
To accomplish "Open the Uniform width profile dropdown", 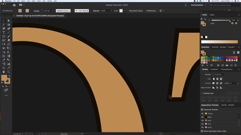I will pyautogui.click(x=72, y=11).
